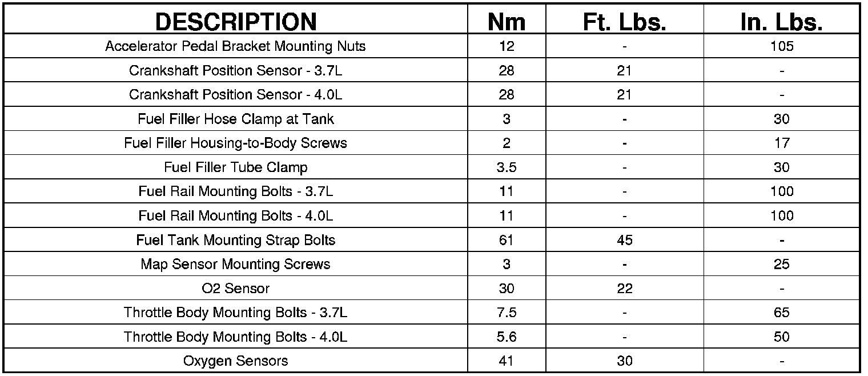Select the Oxygen Sensors description cell
The height and width of the screenshot is (376, 868).
[x=235, y=361]
